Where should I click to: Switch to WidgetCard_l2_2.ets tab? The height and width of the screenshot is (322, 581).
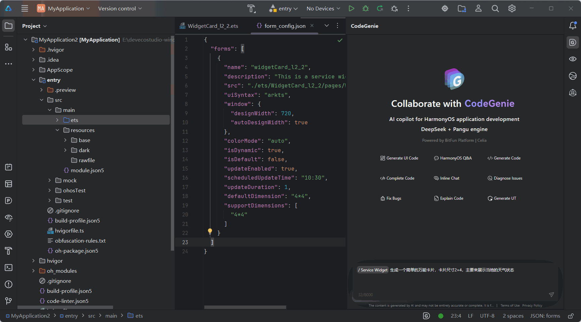pyautogui.click(x=209, y=26)
